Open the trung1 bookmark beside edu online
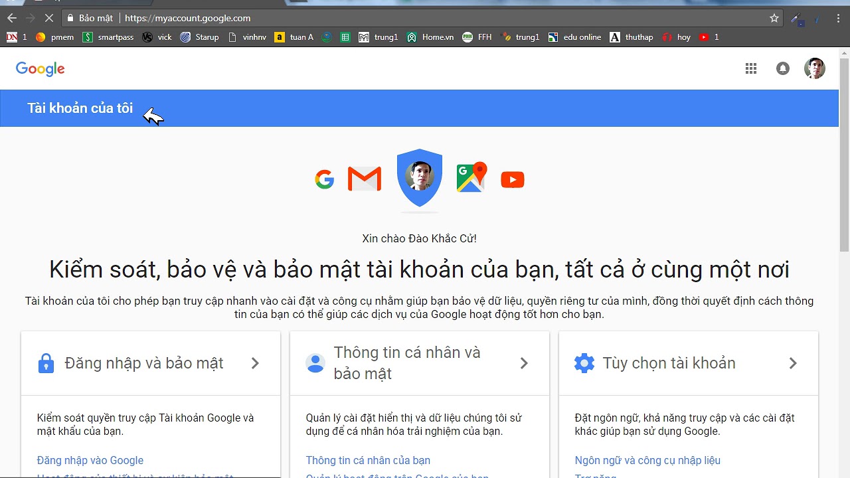Image resolution: width=850 pixels, height=478 pixels. 521,37
